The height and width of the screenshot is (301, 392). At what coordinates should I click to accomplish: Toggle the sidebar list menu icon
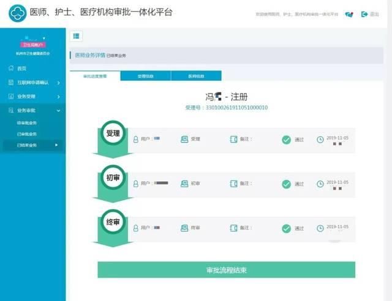(76, 36)
